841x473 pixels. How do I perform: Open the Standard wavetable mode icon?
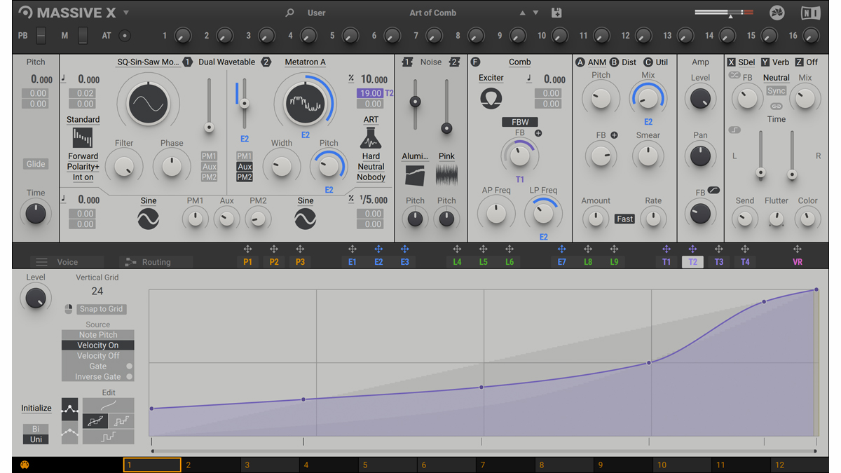[83, 138]
